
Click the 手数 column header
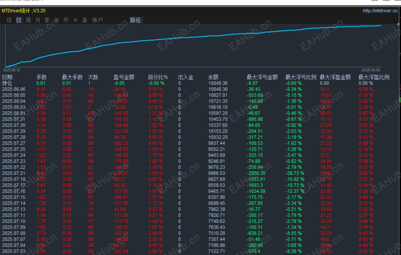tap(41, 77)
